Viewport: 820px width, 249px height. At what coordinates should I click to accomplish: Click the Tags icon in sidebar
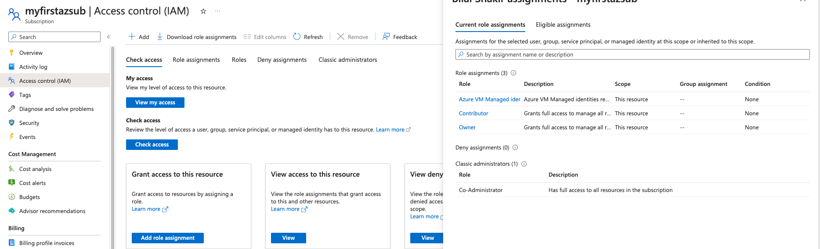12,95
